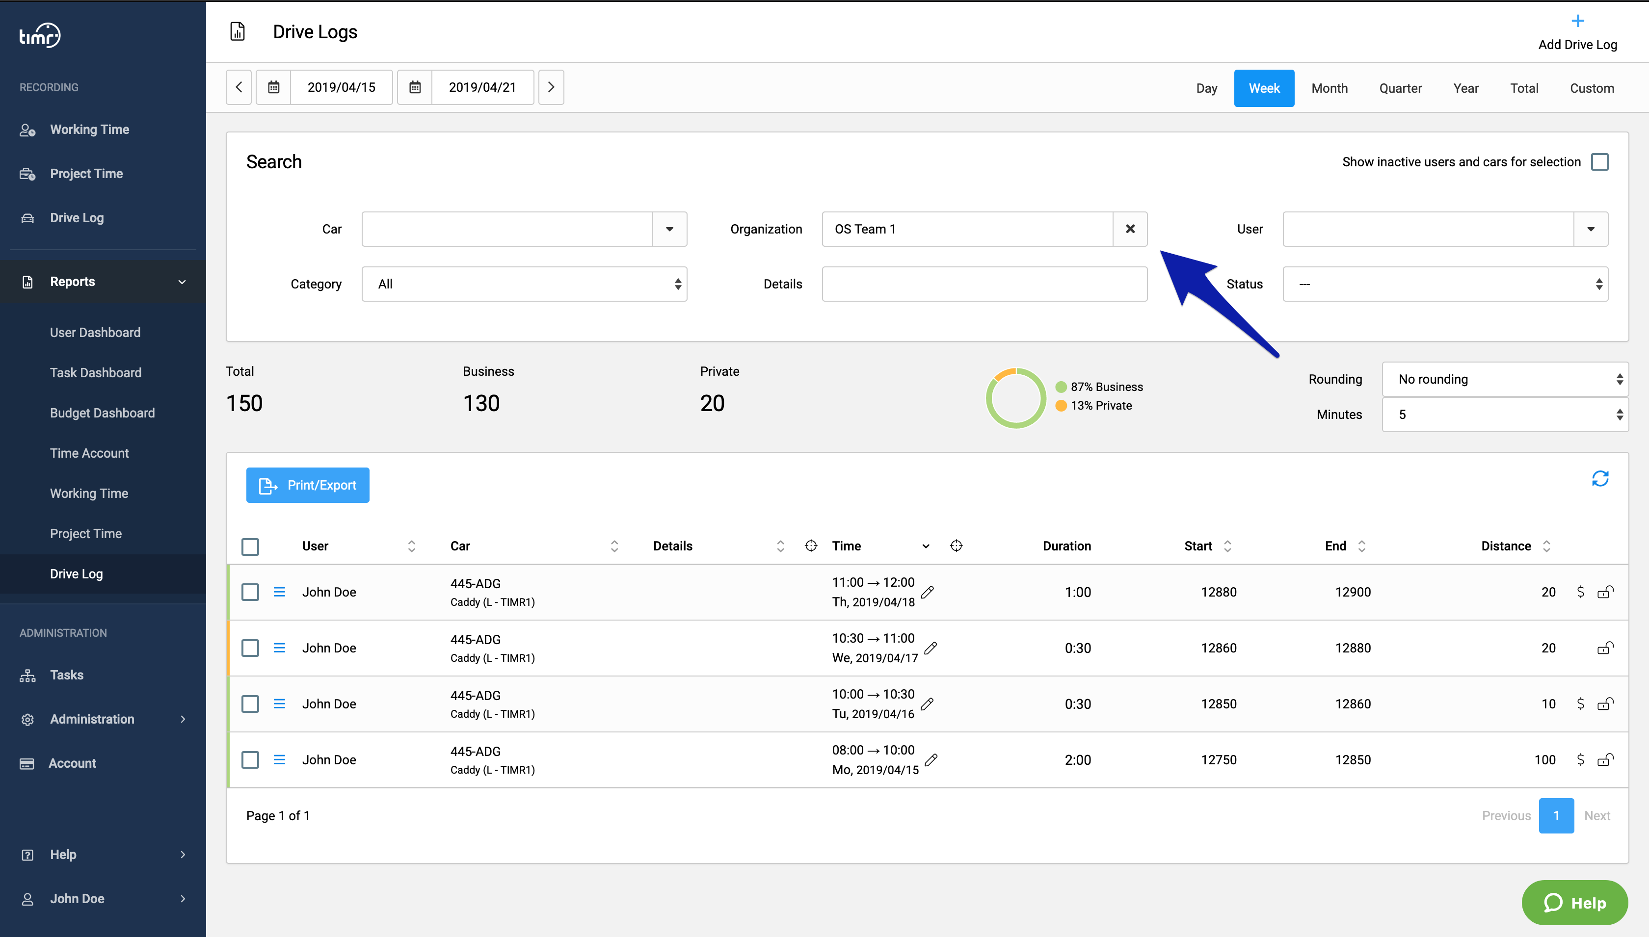This screenshot has height=937, width=1649.
Task: Click the end location crosshair column icon
Action: pos(957,546)
